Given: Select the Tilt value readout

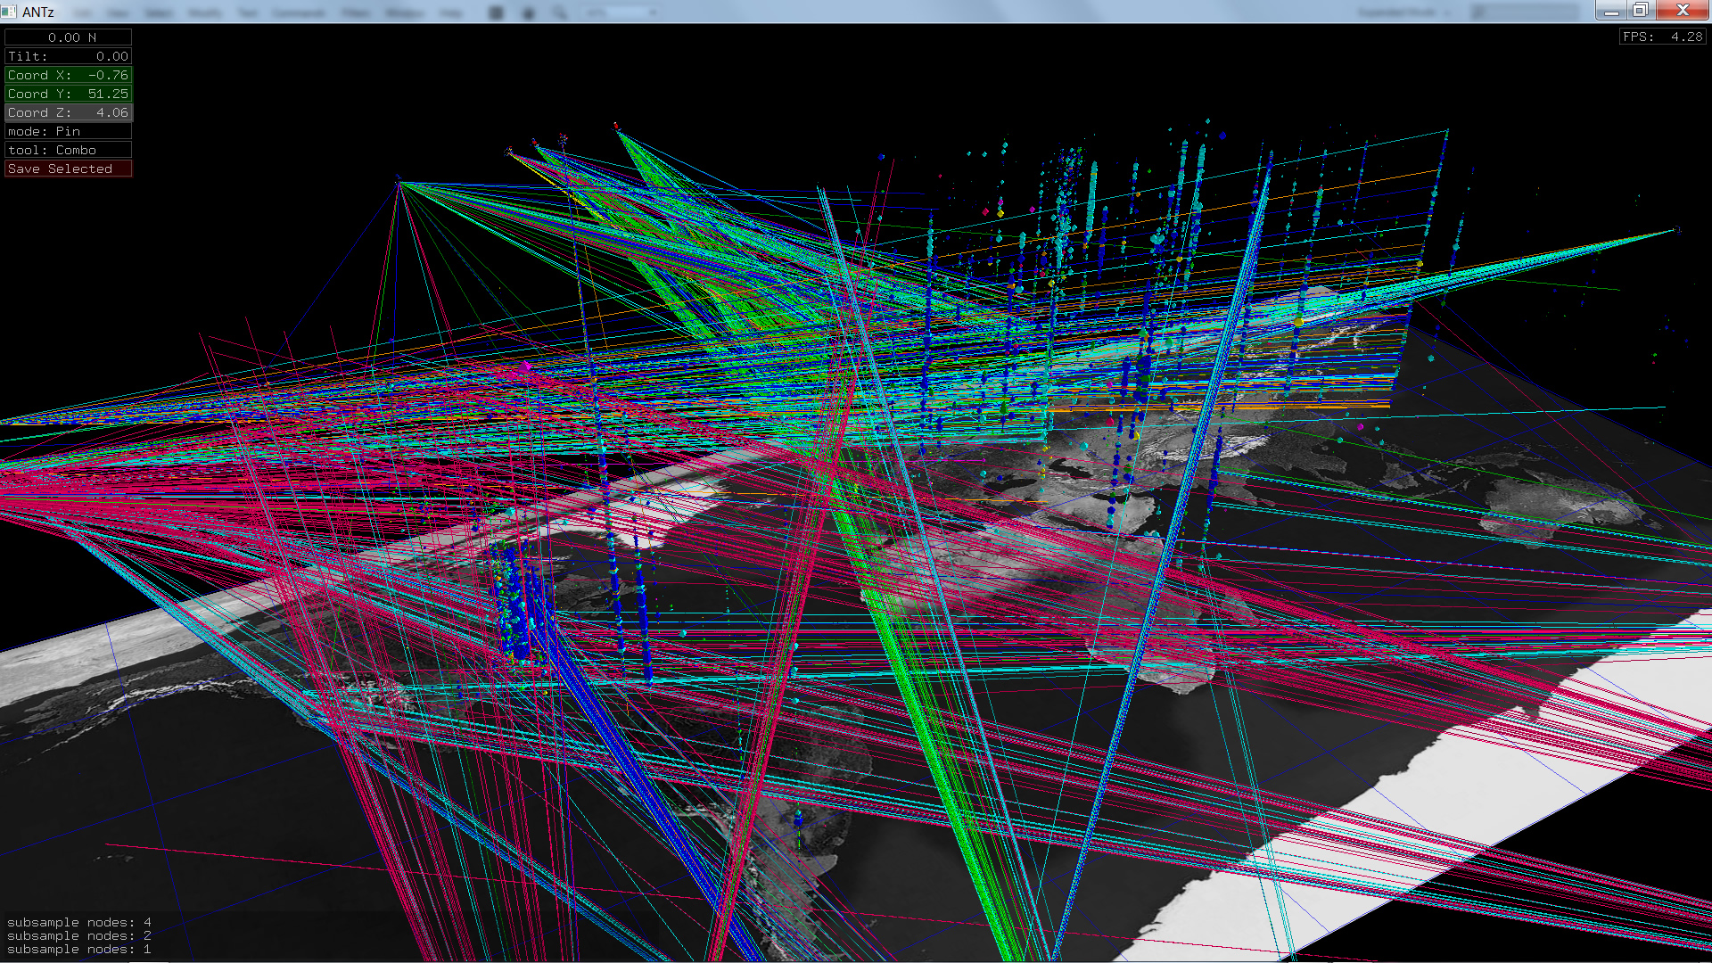Looking at the screenshot, I should 69,56.
